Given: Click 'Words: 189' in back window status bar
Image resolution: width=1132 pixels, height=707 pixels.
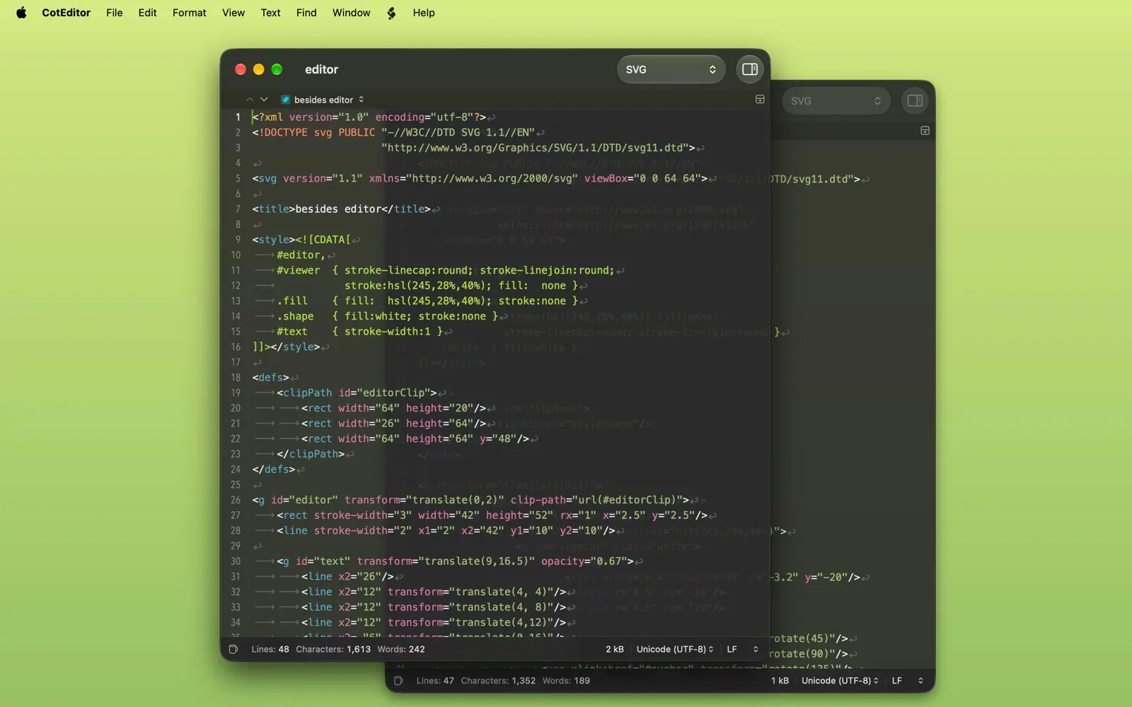Looking at the screenshot, I should click(566, 681).
